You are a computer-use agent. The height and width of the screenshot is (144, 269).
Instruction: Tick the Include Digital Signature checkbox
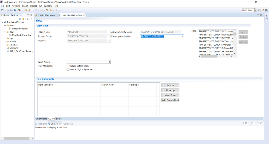[68, 69]
